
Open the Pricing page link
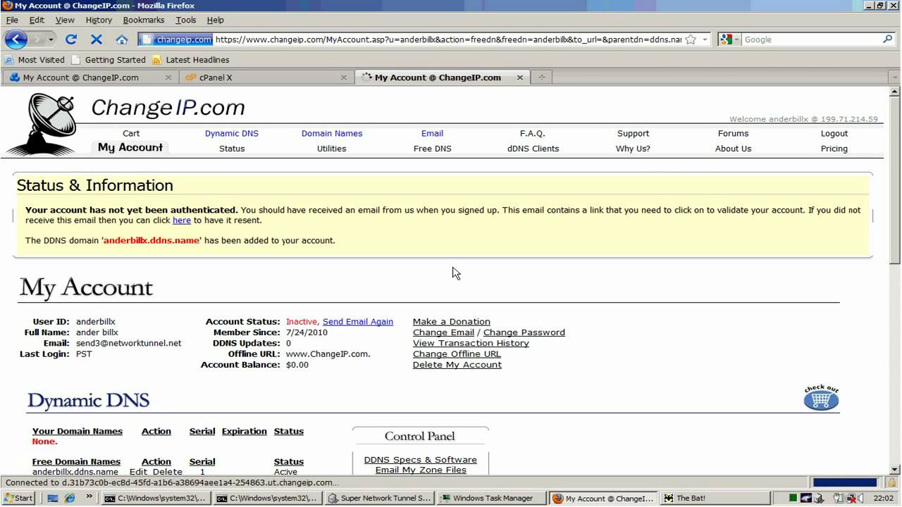click(834, 149)
